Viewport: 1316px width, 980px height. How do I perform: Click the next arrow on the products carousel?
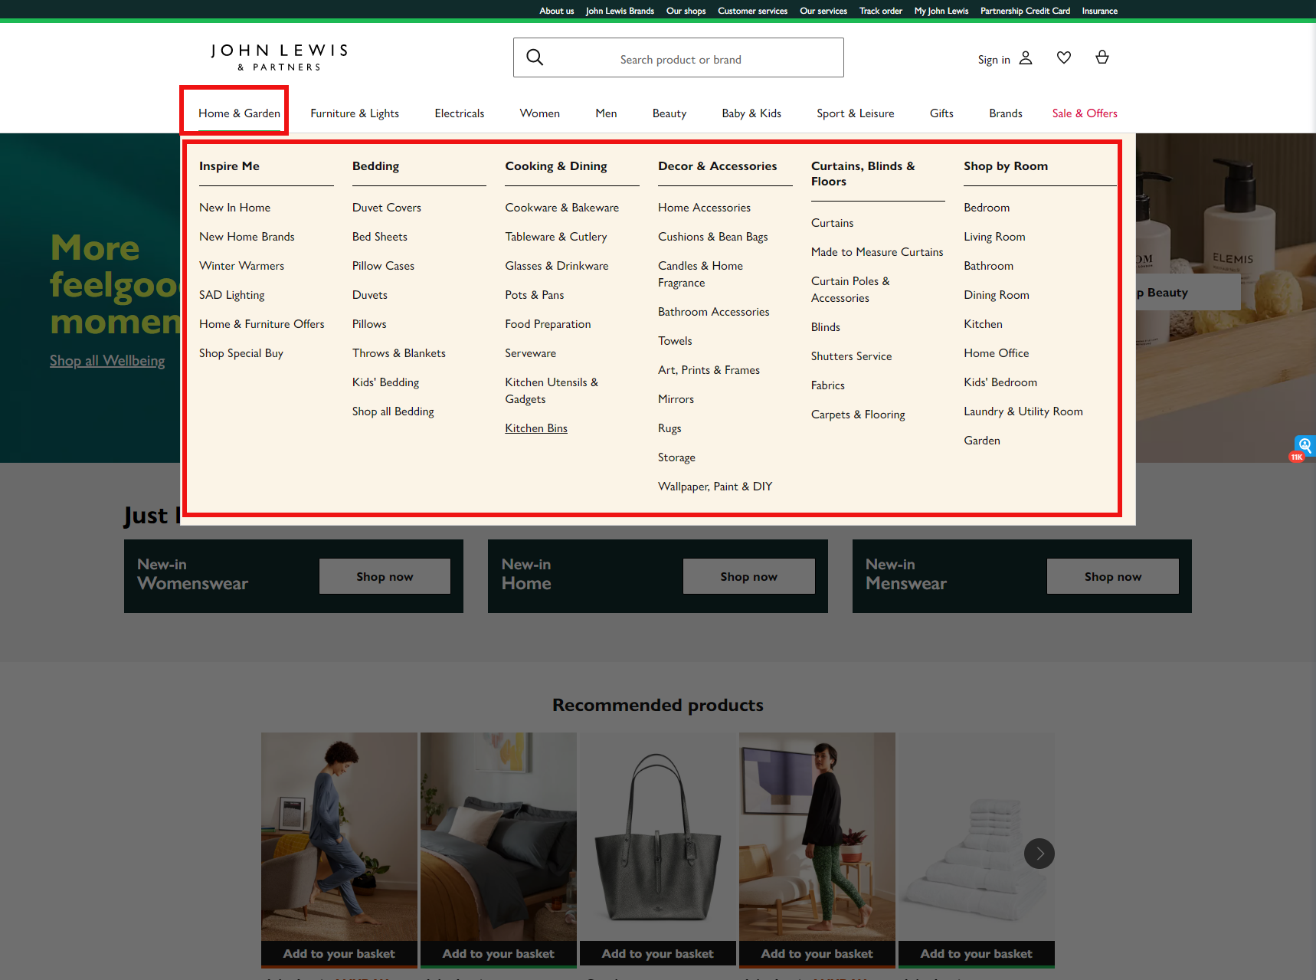pos(1039,853)
